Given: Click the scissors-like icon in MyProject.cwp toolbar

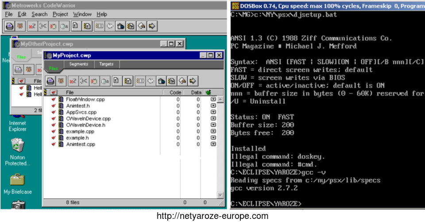Looking at the screenshot, I should coord(84,81).
